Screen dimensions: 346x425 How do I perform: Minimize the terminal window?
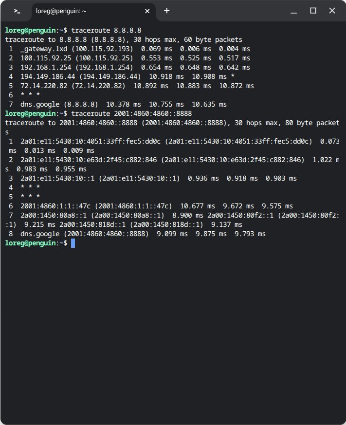(294, 11)
